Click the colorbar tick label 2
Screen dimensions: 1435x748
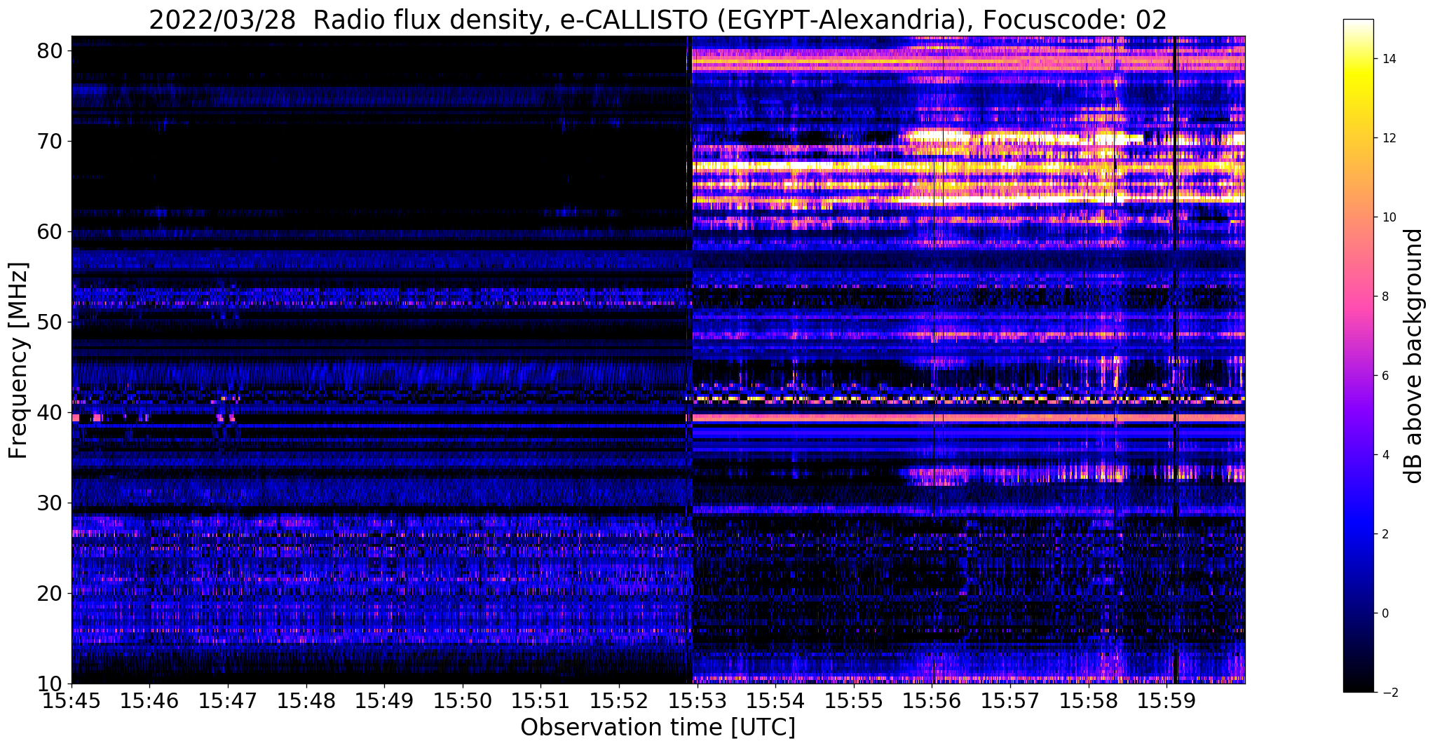tap(1385, 534)
